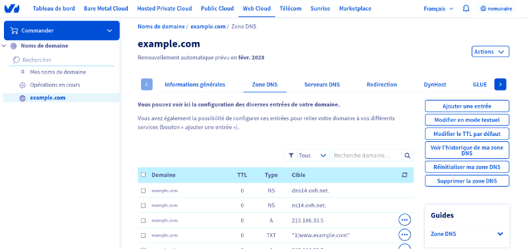Select the Zone DNS tab
527x249 pixels.
(265, 85)
